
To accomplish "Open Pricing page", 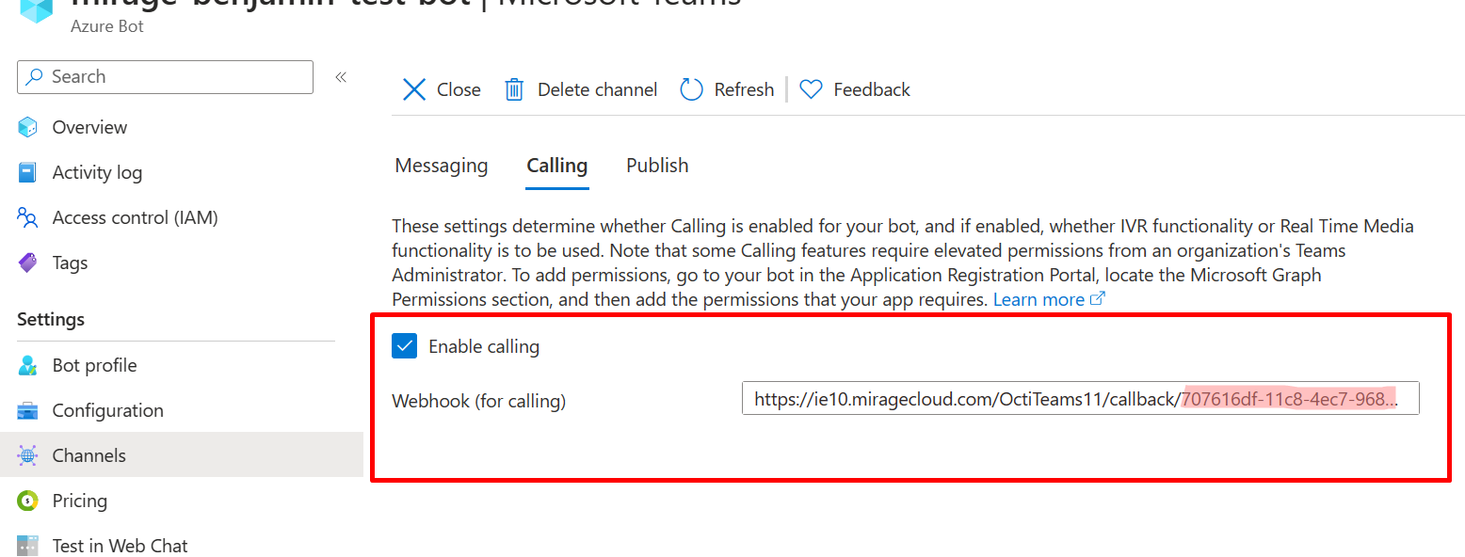I will click(79, 501).
